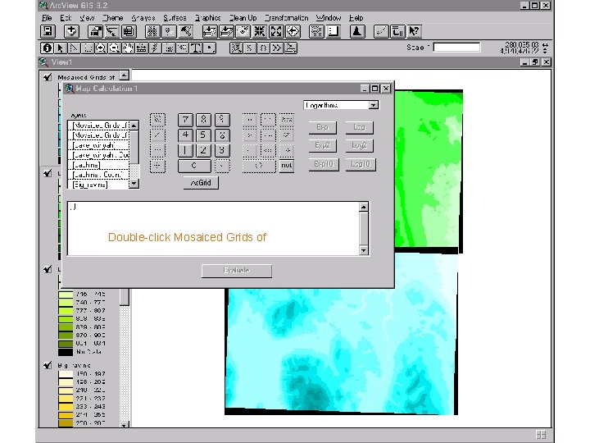
Task: Click down arrow of Layers list
Action: 134,184
